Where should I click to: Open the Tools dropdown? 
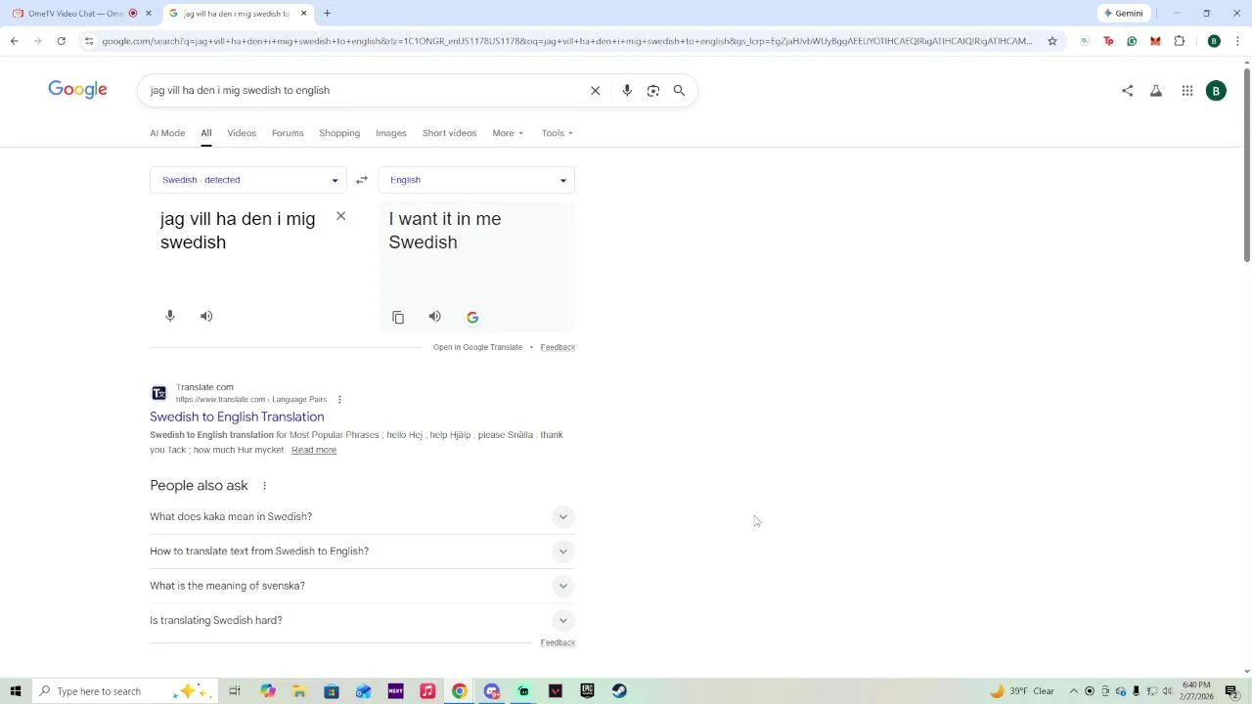point(558,133)
